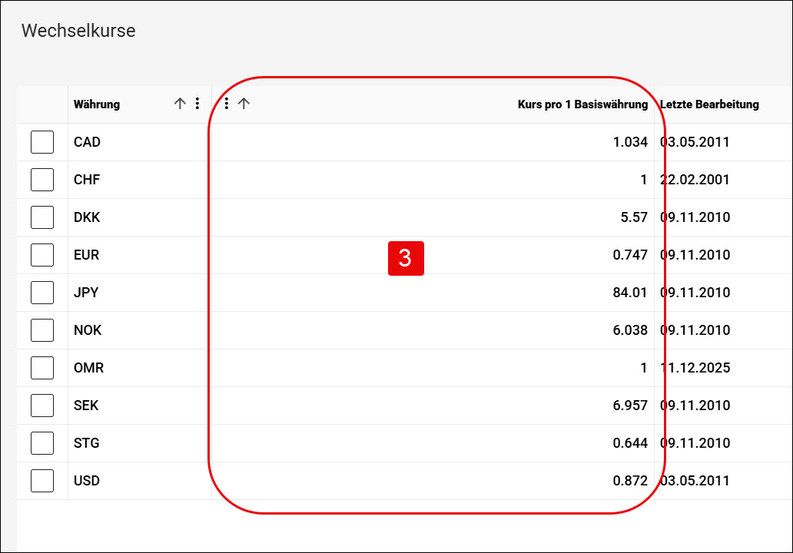Select the JPY row checkbox

click(42, 293)
